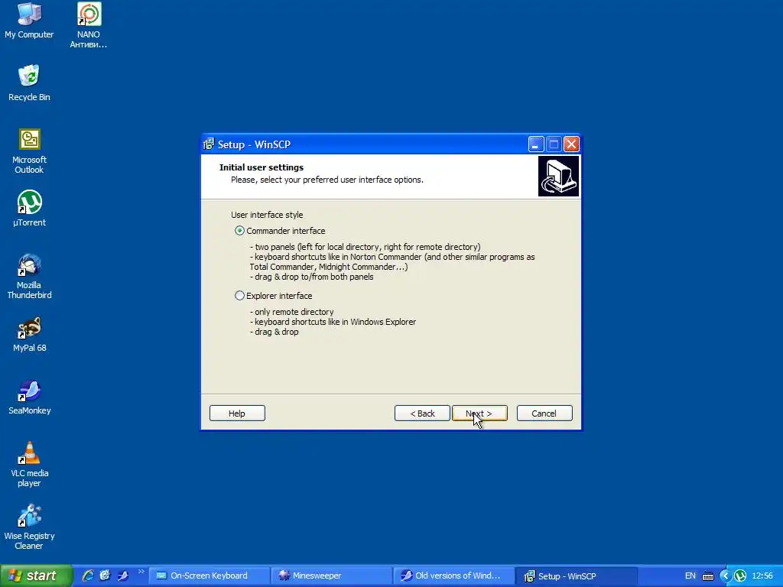Go to previous step with Back
This screenshot has height=587, width=783.
(422, 413)
